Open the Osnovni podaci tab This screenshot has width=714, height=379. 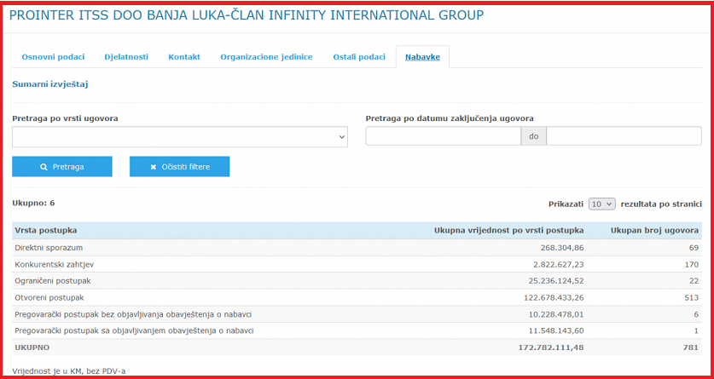[53, 57]
